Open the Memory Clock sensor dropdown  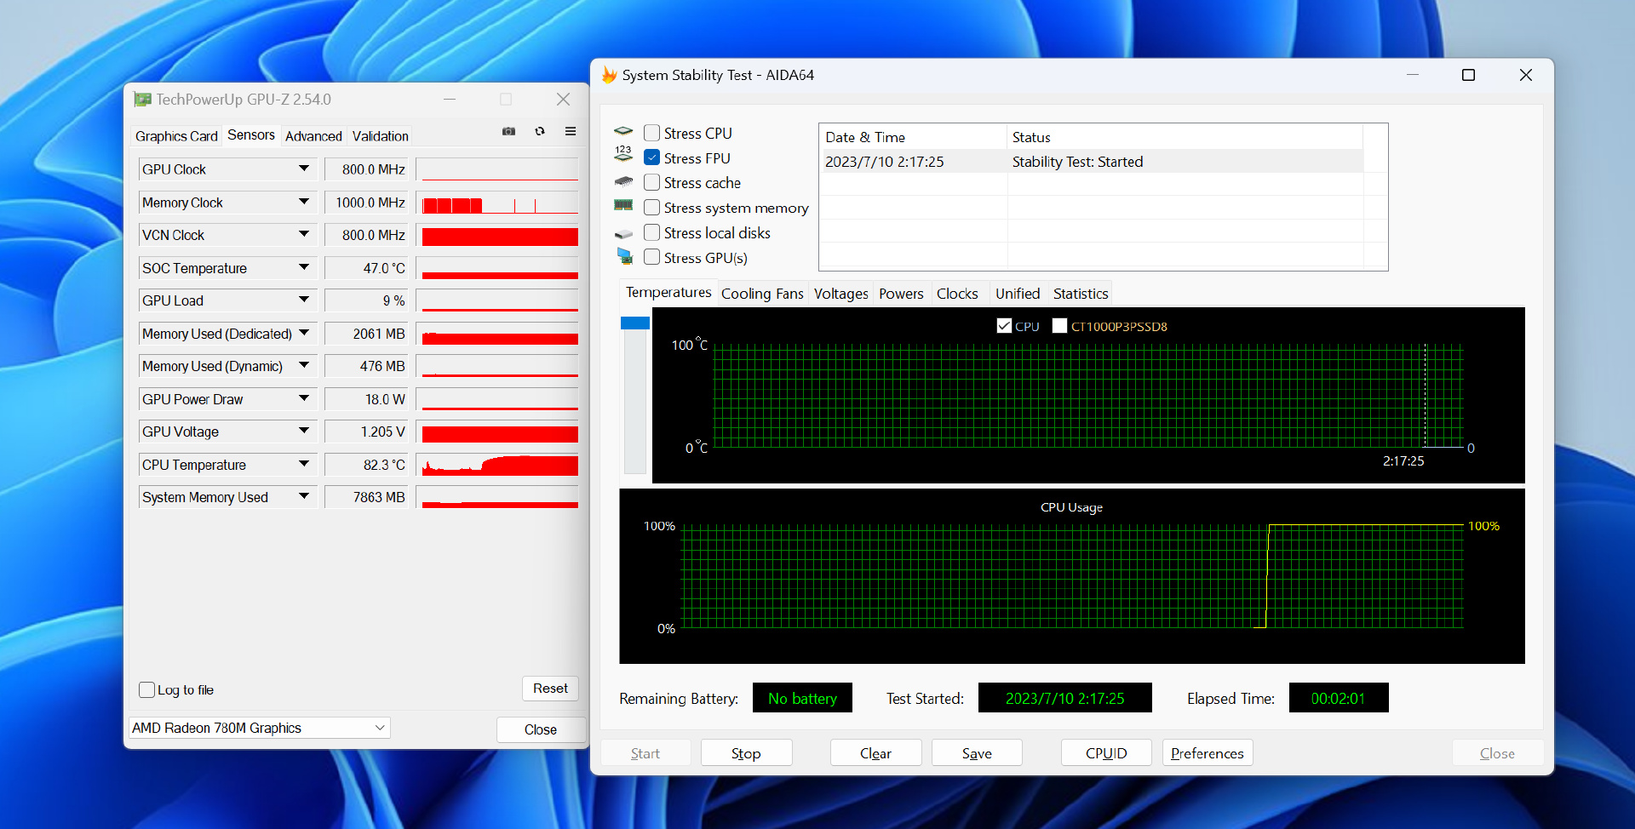coord(304,202)
